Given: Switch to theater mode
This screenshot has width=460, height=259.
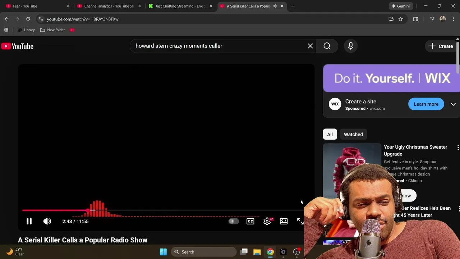Looking at the screenshot, I should coord(284,221).
